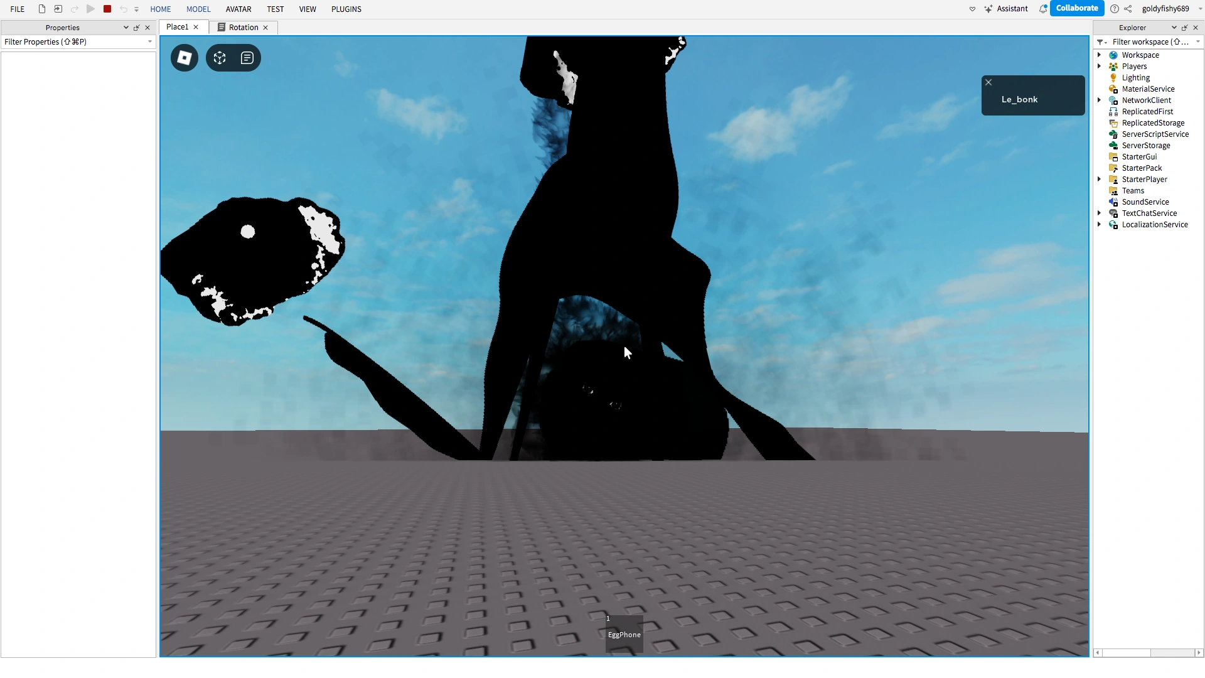
Task: Click the Assistant sparkle button
Action: click(1006, 9)
